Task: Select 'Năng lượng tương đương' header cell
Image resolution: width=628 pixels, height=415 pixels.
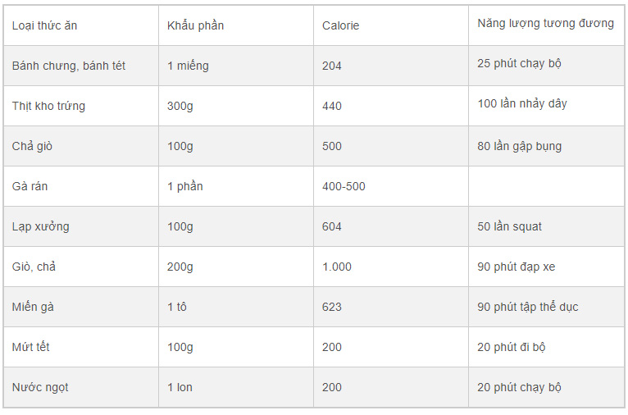Action: [x=545, y=23]
